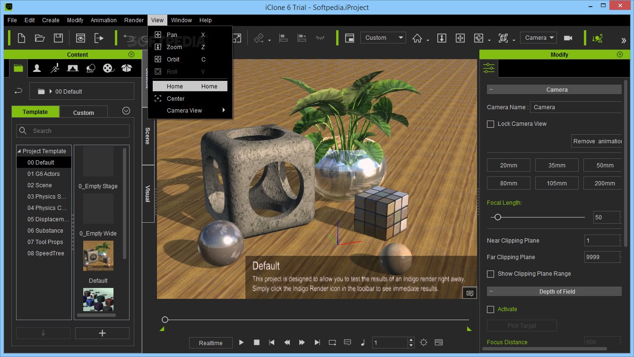This screenshot has width=634, height=357.
Task: Check the Activate depth of field box
Action: click(x=491, y=309)
